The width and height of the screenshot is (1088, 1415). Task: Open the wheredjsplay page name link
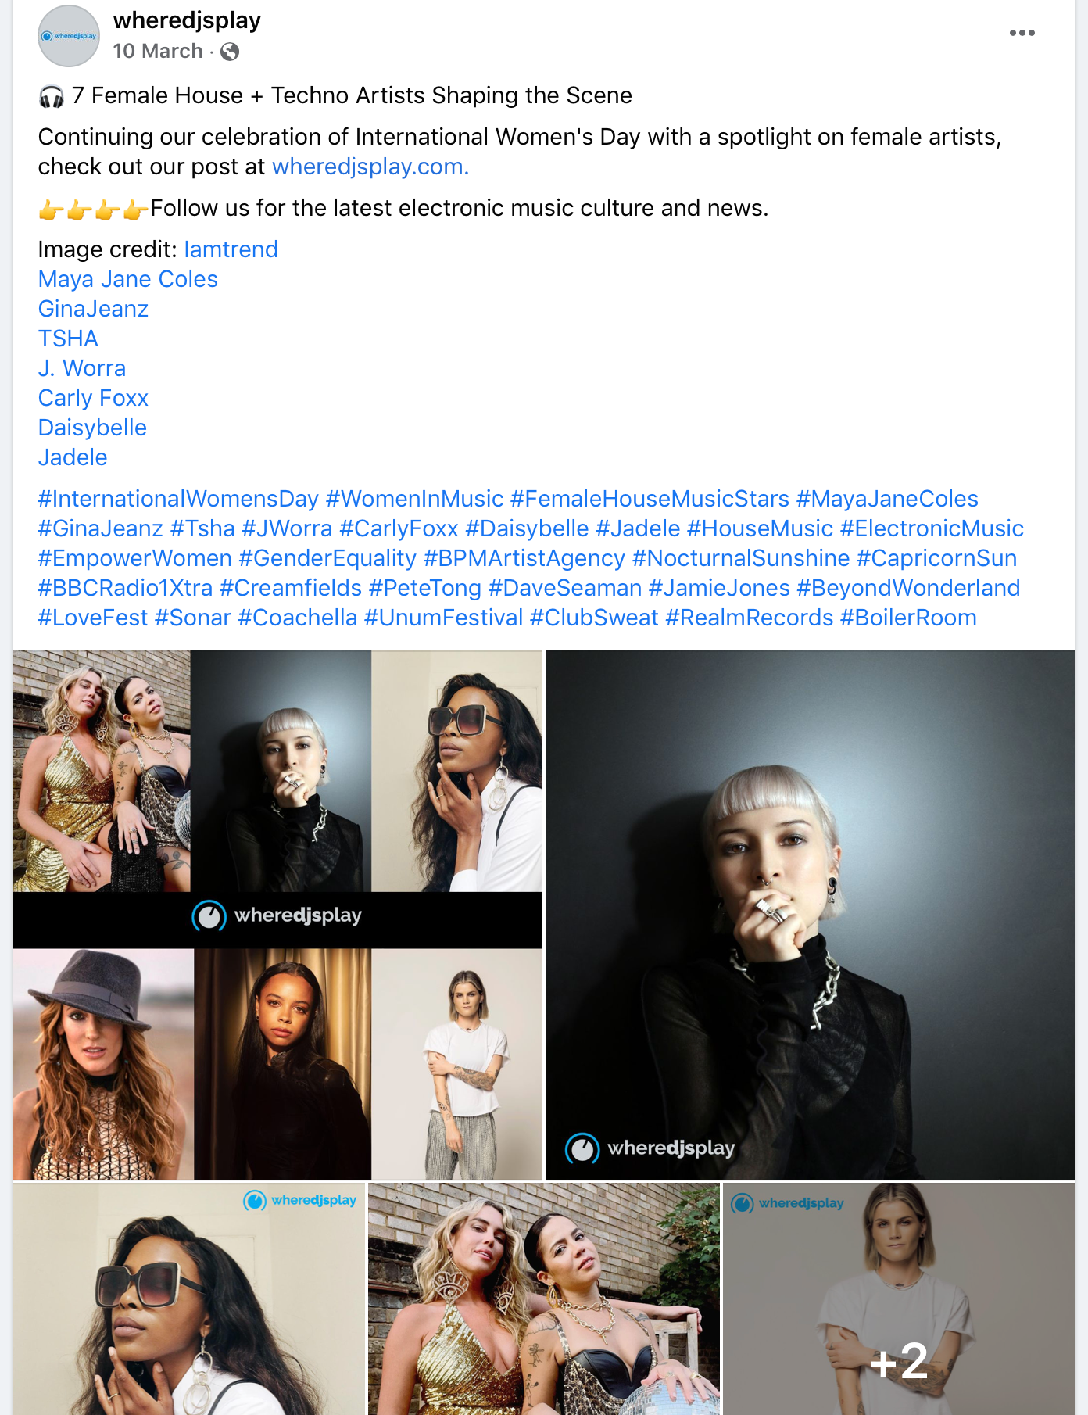(x=187, y=20)
